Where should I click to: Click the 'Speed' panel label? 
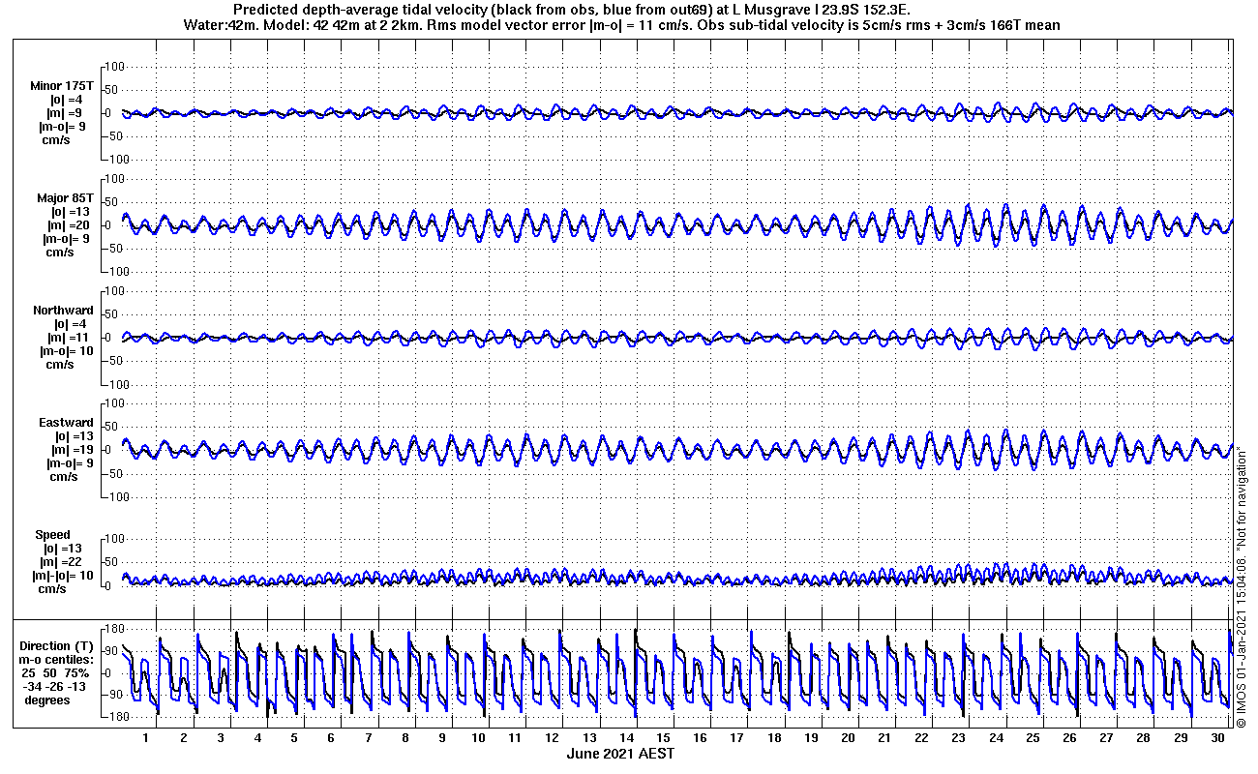[x=53, y=535]
